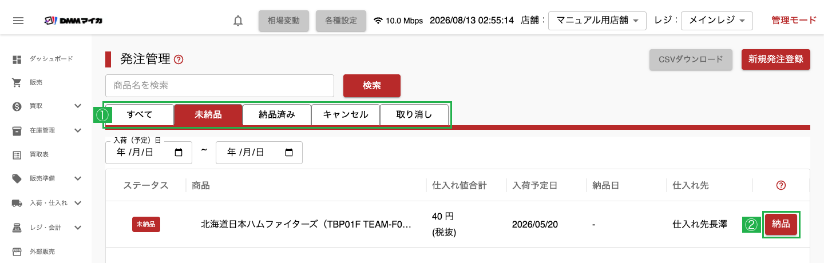Open the hamburger navigation menu
The image size is (824, 263).
(18, 21)
